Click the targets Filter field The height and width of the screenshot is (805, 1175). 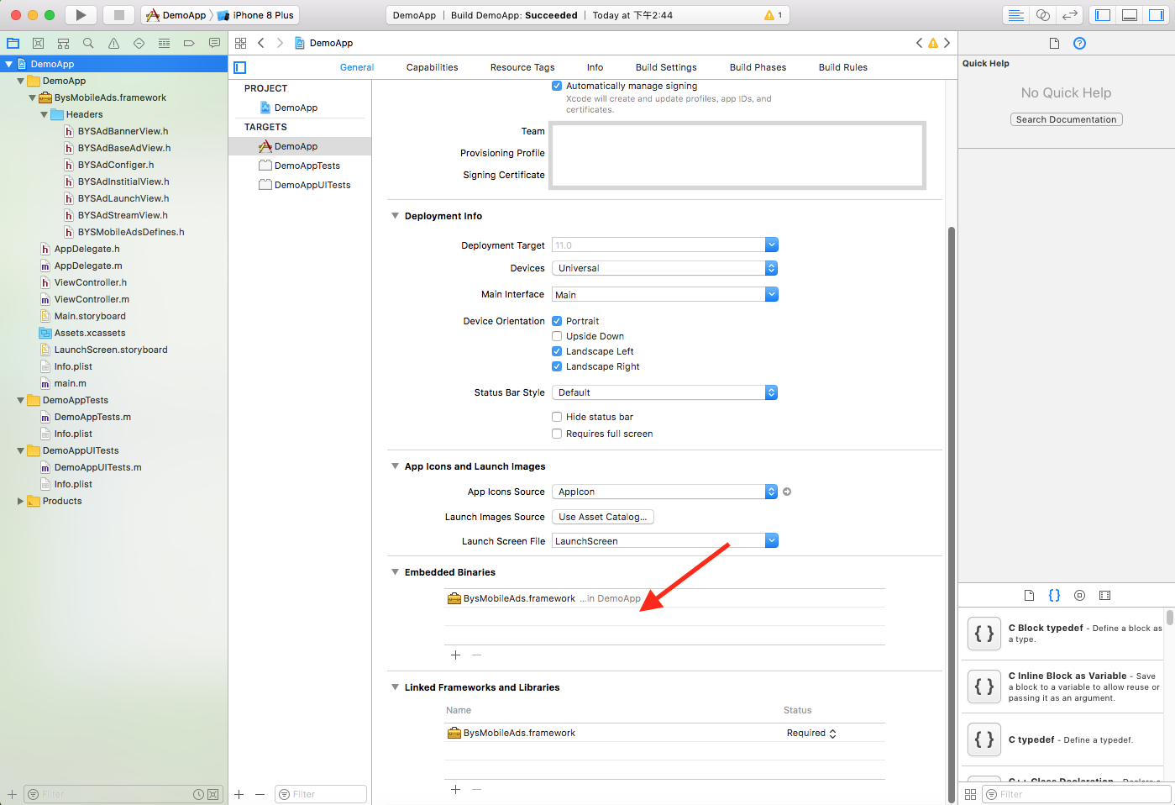coord(321,794)
